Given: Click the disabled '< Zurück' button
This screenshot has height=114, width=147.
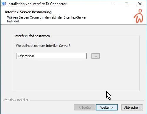Looking at the screenshot, I should point(85,108).
